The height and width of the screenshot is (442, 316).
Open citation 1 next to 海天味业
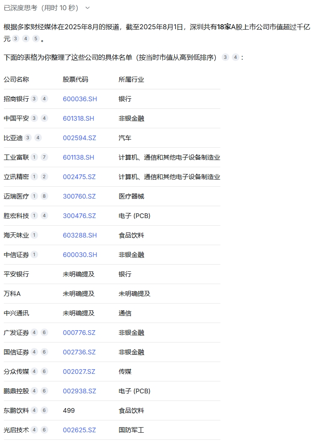coord(34,235)
